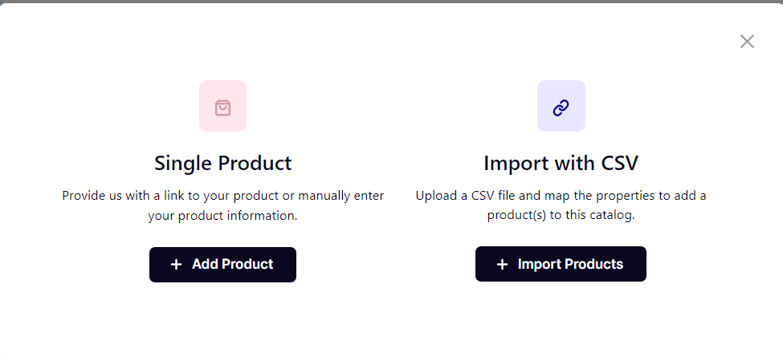Click the 'Import Products' label text
Screen dimensions: 783x357
[570, 264]
